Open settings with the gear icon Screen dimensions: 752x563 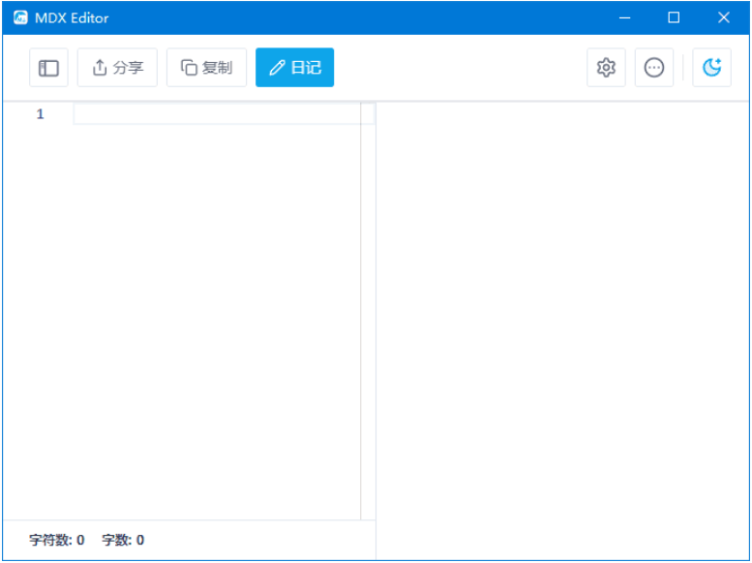coord(606,68)
